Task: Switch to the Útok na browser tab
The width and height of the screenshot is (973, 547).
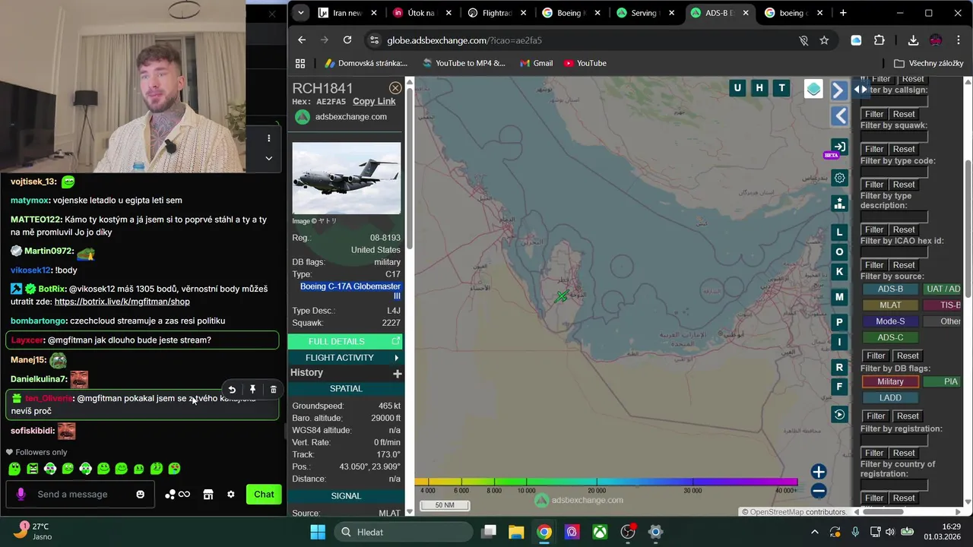Action: 423,13
